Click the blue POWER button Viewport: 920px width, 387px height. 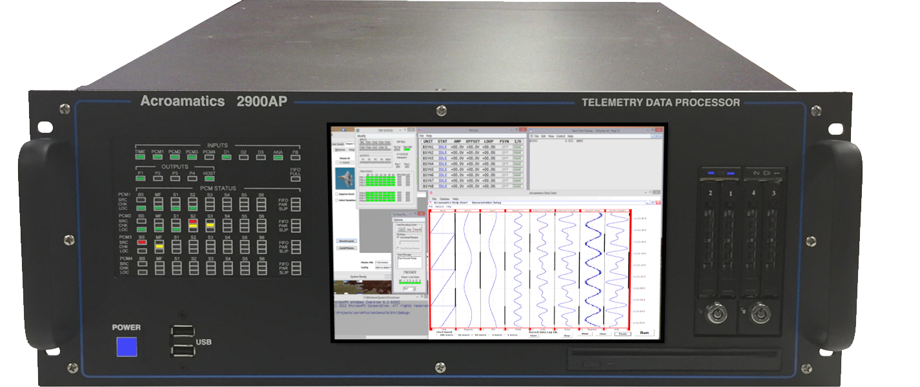pos(127,346)
